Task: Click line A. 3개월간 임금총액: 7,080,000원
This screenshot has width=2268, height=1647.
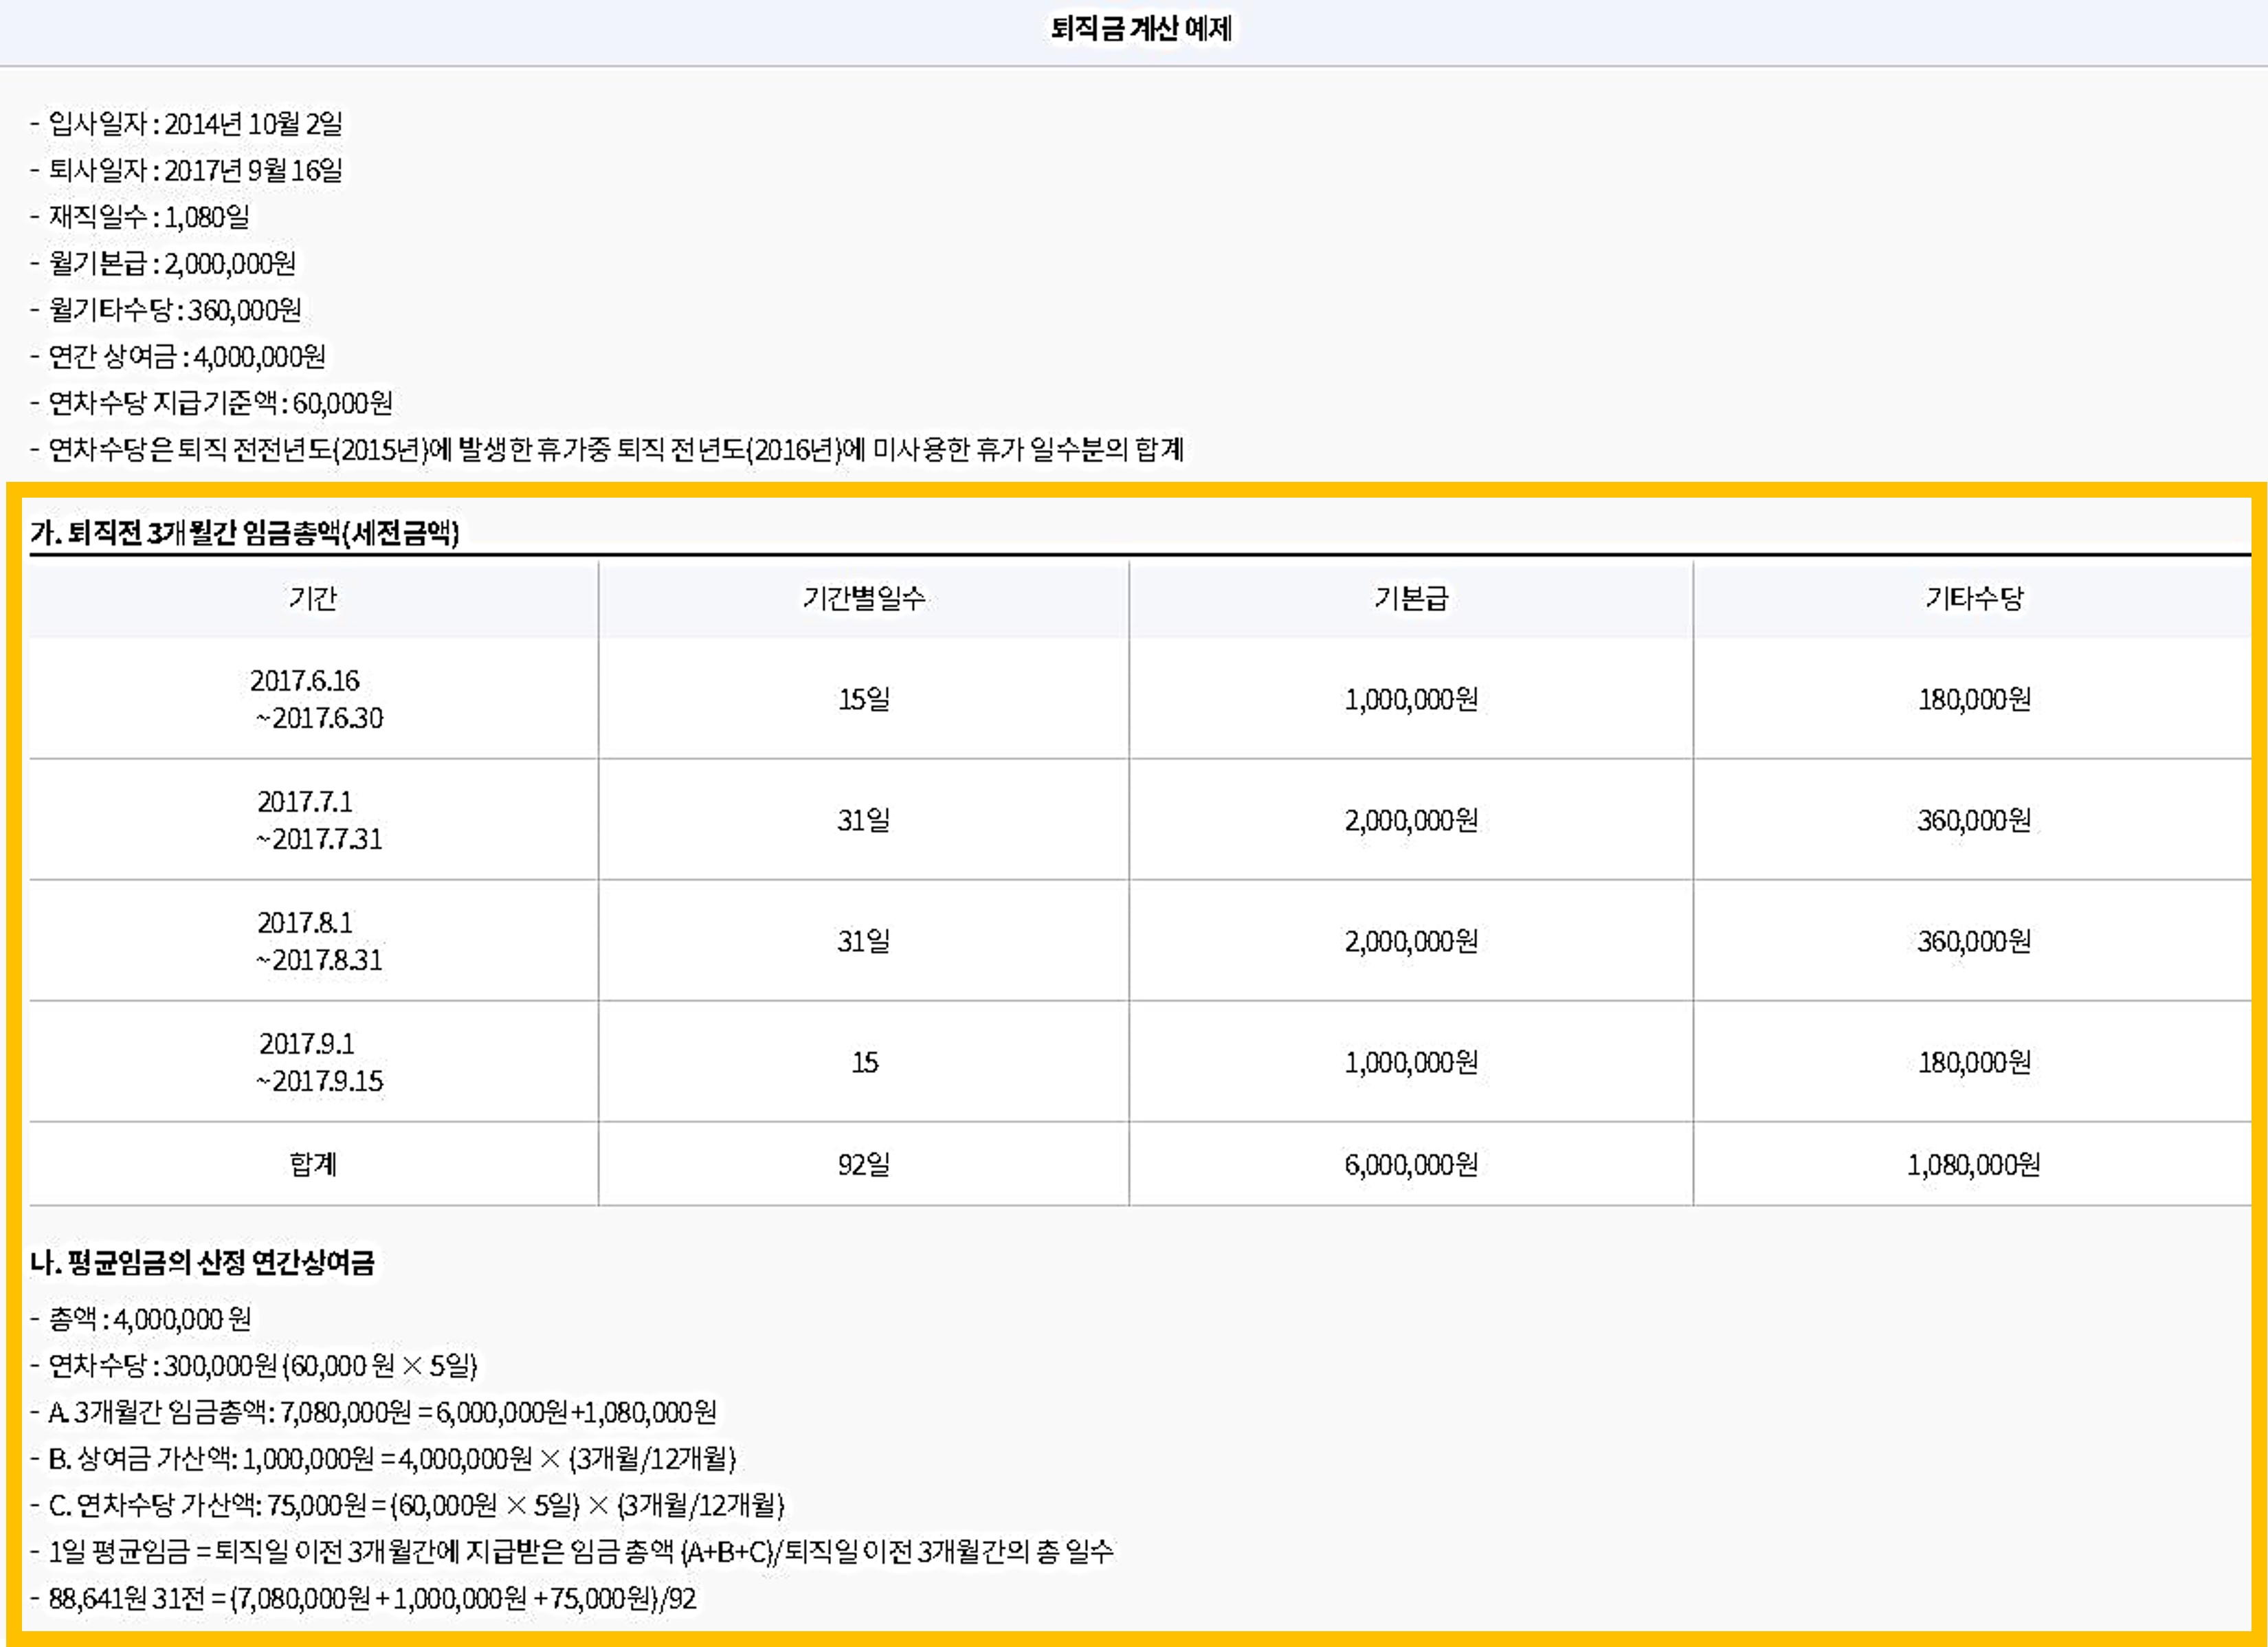Action: tap(373, 1412)
